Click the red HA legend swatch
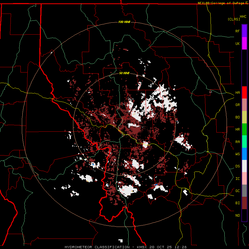 click(x=244, y=92)
